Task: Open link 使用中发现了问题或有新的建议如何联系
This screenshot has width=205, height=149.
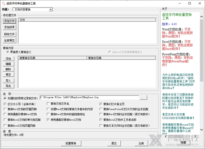Action: [178, 101]
